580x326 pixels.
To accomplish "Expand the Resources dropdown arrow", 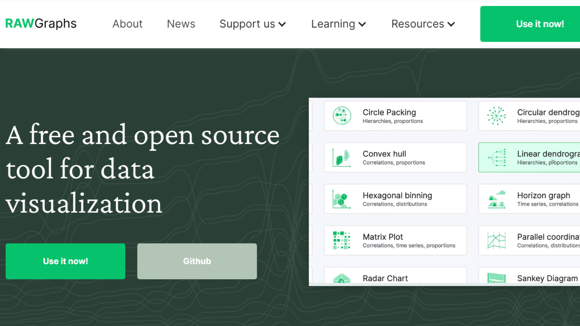I will click(451, 24).
